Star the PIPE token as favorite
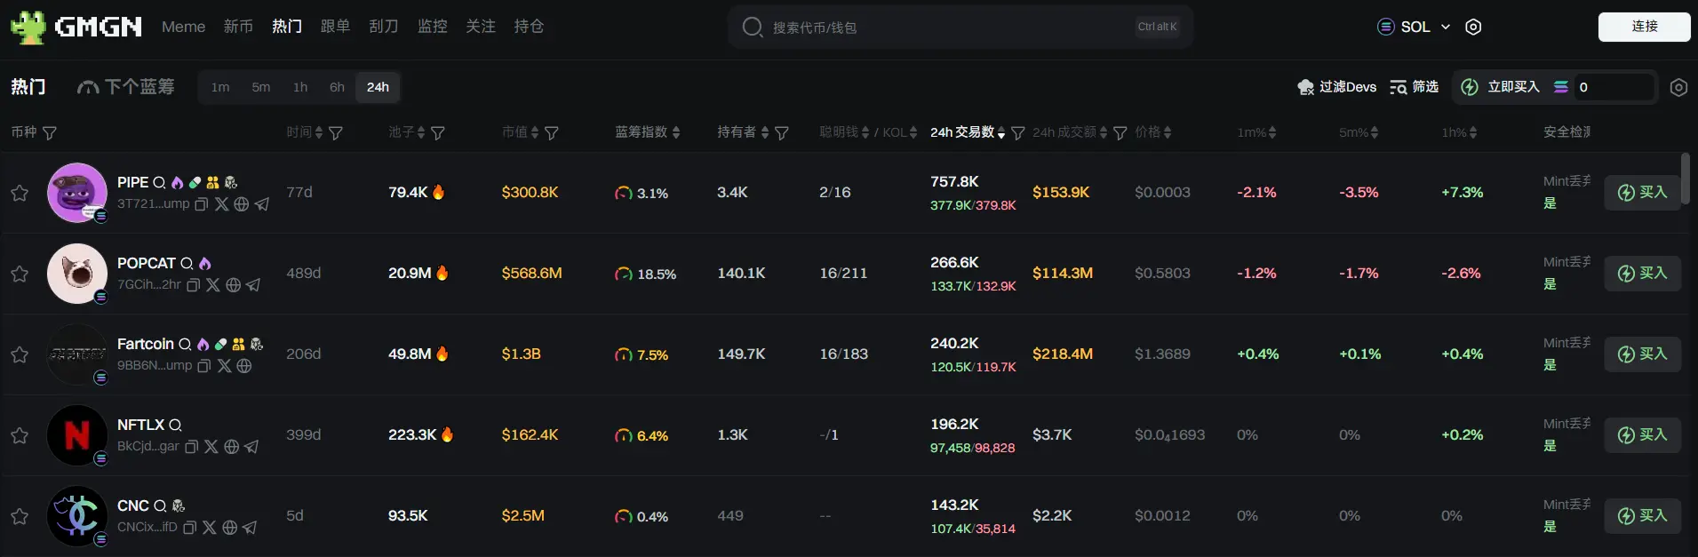Image resolution: width=1698 pixels, height=557 pixels. (20, 193)
